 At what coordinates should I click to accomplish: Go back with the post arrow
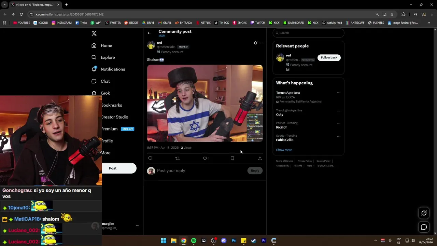point(149,33)
